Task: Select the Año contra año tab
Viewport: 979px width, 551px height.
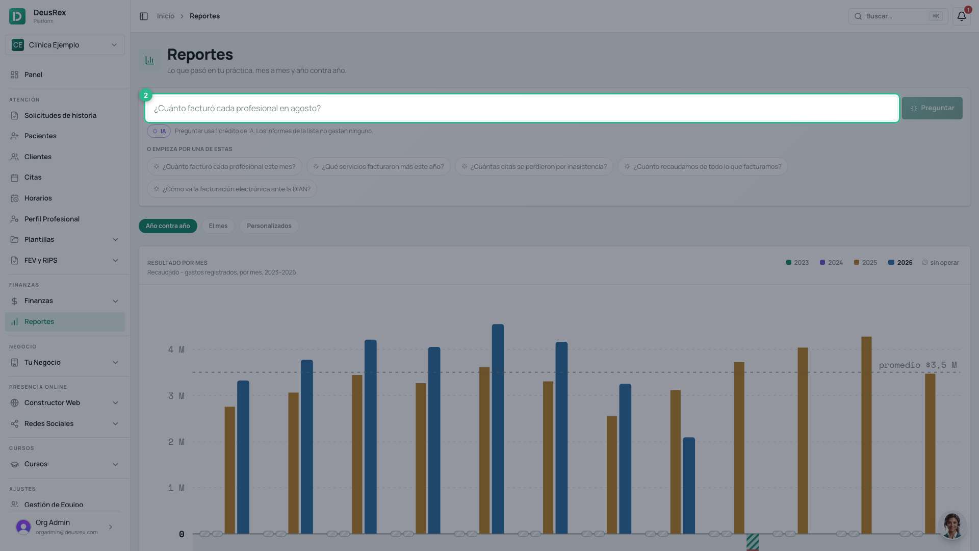Action: (168, 226)
